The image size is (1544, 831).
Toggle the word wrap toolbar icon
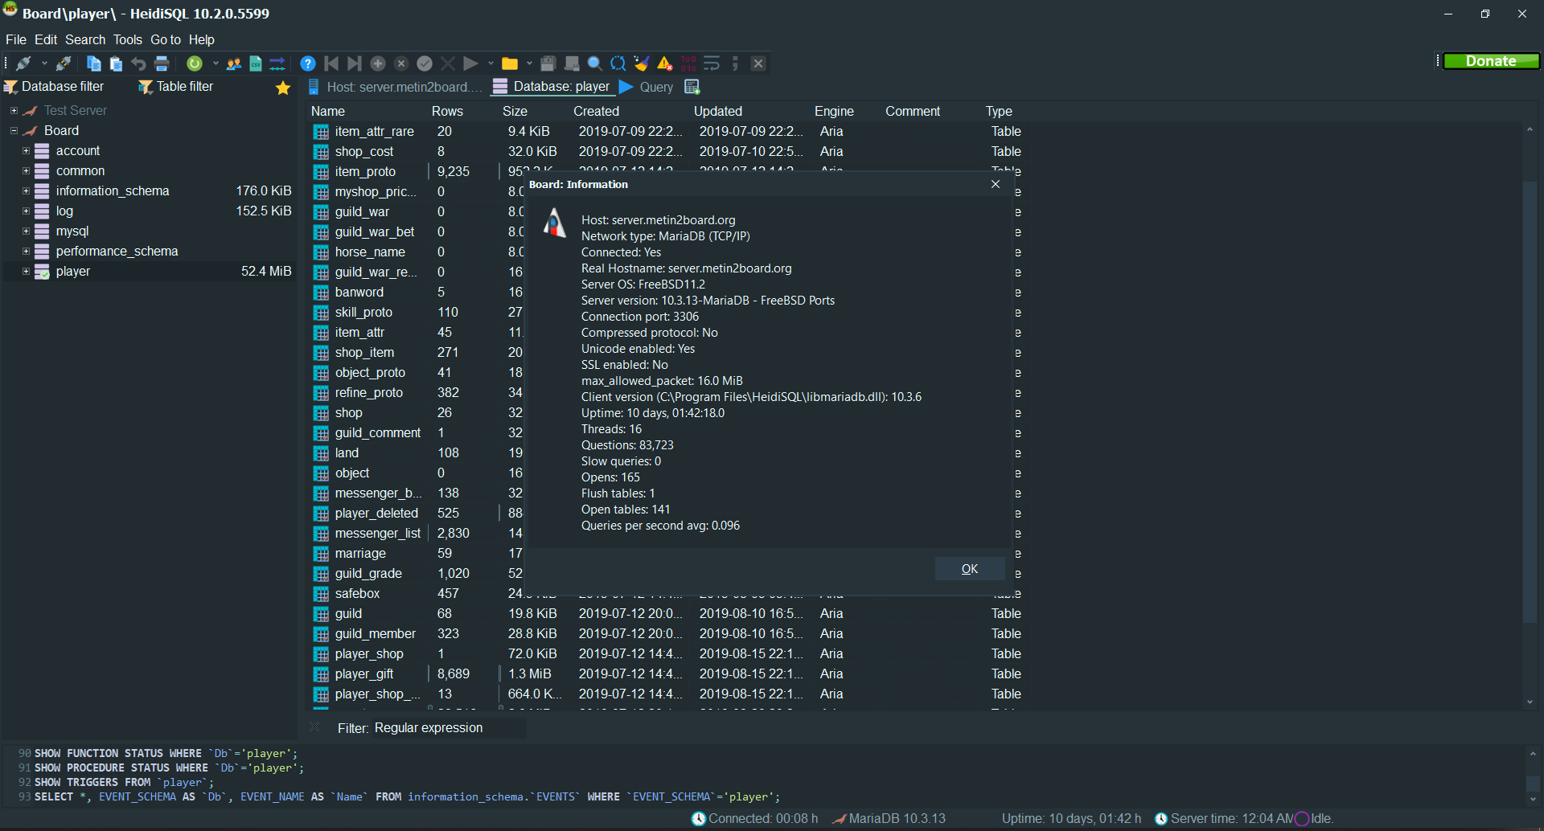712,63
